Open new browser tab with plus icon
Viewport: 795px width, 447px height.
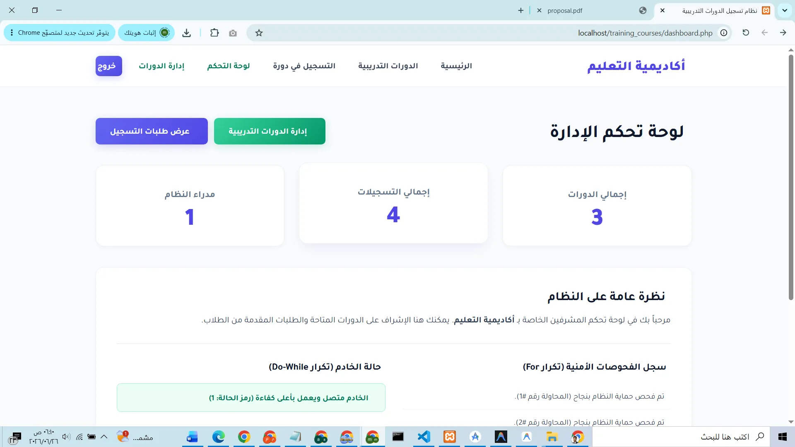click(521, 11)
